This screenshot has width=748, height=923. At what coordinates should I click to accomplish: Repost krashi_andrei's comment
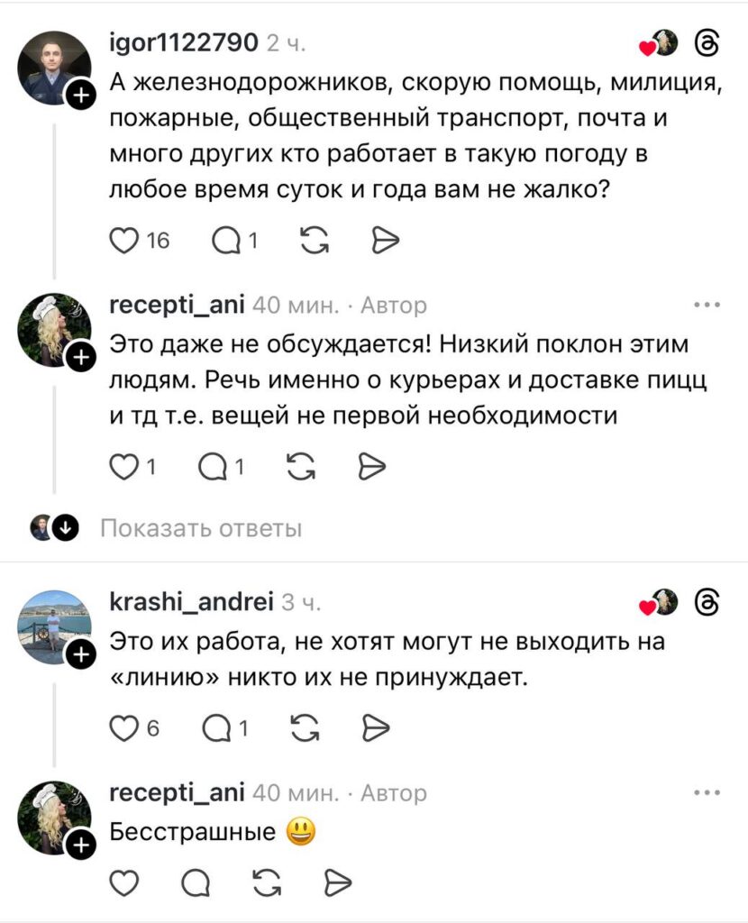[x=308, y=727]
